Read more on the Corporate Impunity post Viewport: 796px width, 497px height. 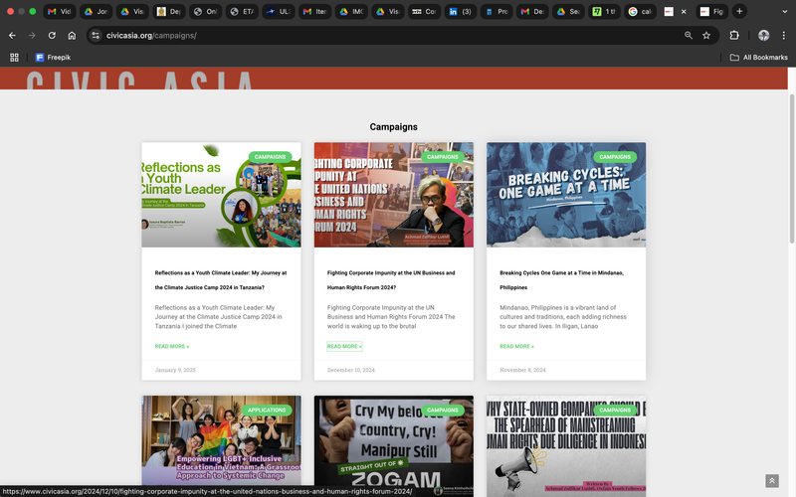(344, 346)
